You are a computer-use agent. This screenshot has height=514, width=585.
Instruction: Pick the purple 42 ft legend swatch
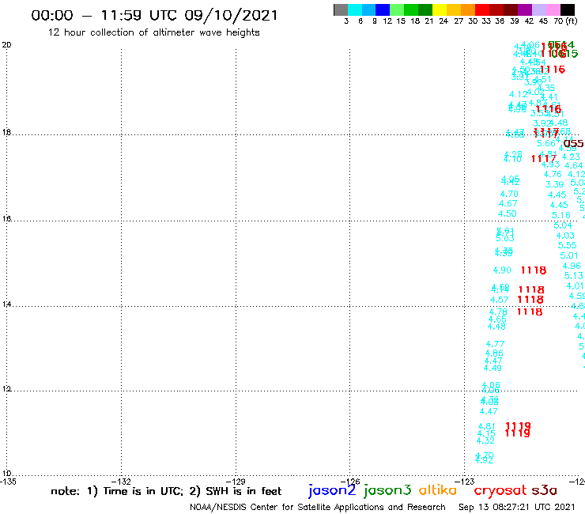(x=525, y=9)
